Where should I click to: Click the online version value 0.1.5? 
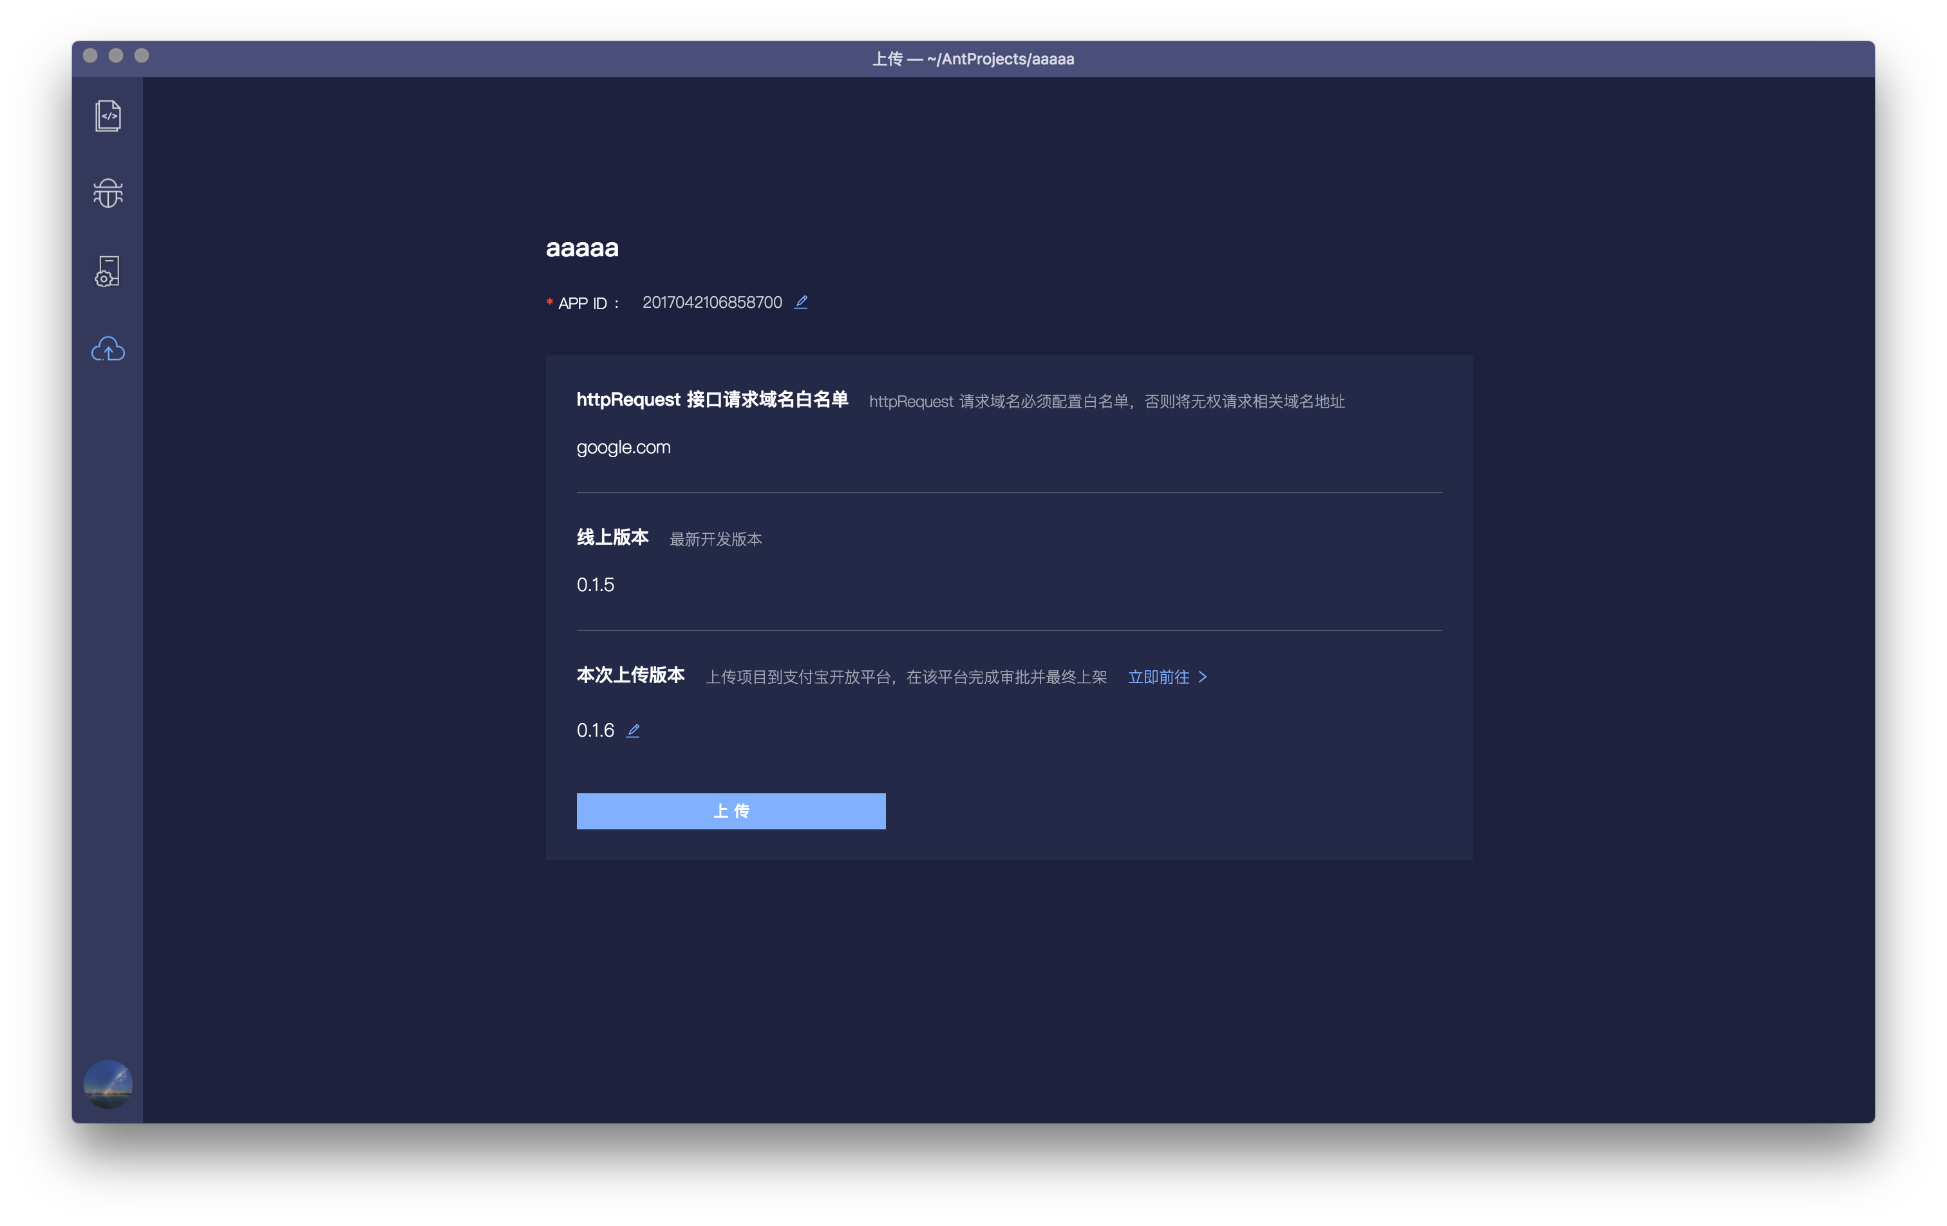click(x=595, y=585)
